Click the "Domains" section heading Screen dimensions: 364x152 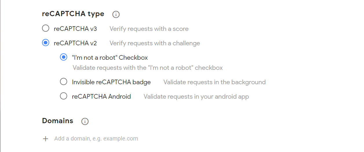pos(58,121)
